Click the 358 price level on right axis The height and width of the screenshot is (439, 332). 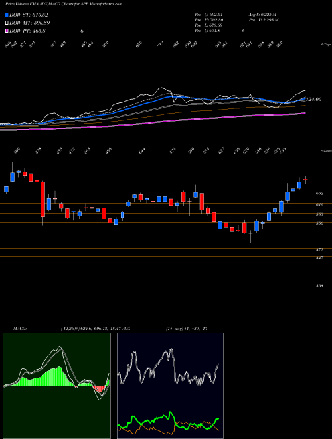tap(319, 286)
